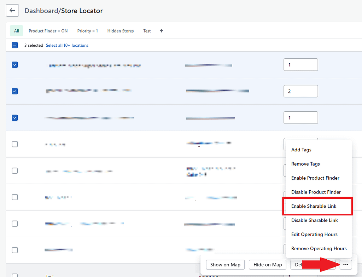The height and width of the screenshot is (277, 362).
Task: Click the back arrow button
Action: [x=12, y=11]
